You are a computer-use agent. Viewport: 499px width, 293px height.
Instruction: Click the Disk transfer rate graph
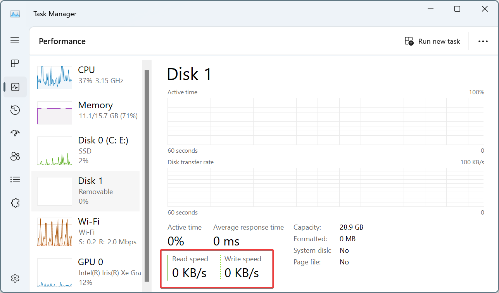click(326, 187)
